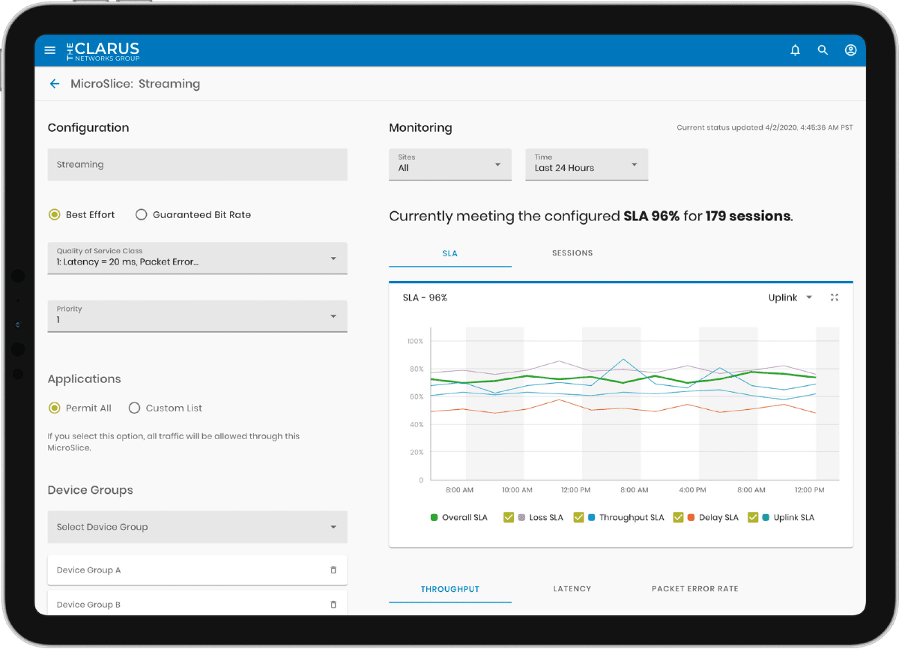Click the Overall SLA legend item

(x=458, y=518)
